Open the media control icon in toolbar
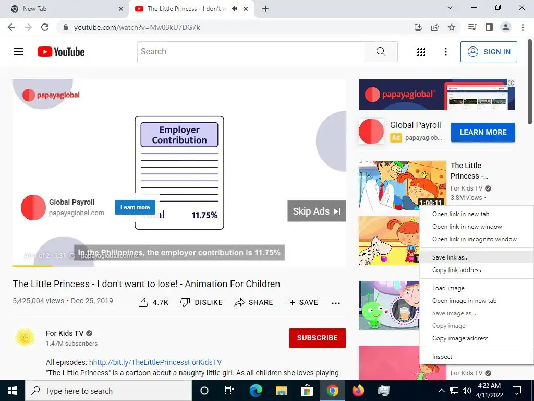This screenshot has width=534, height=401. (472, 27)
